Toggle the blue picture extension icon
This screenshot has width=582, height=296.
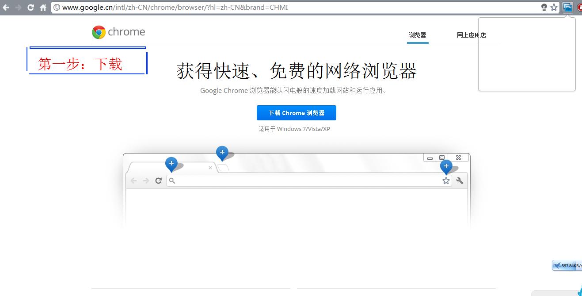tap(567, 7)
